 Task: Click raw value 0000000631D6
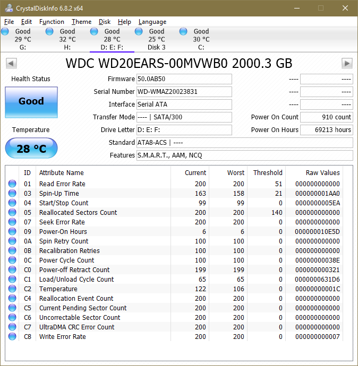coord(317,280)
